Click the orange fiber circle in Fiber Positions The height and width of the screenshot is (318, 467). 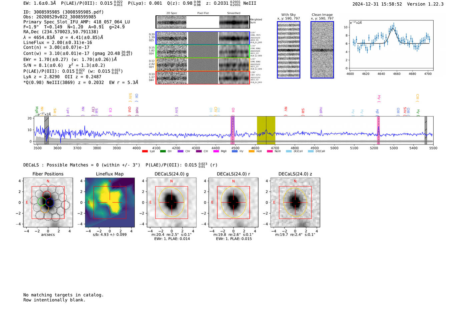pos(45,209)
